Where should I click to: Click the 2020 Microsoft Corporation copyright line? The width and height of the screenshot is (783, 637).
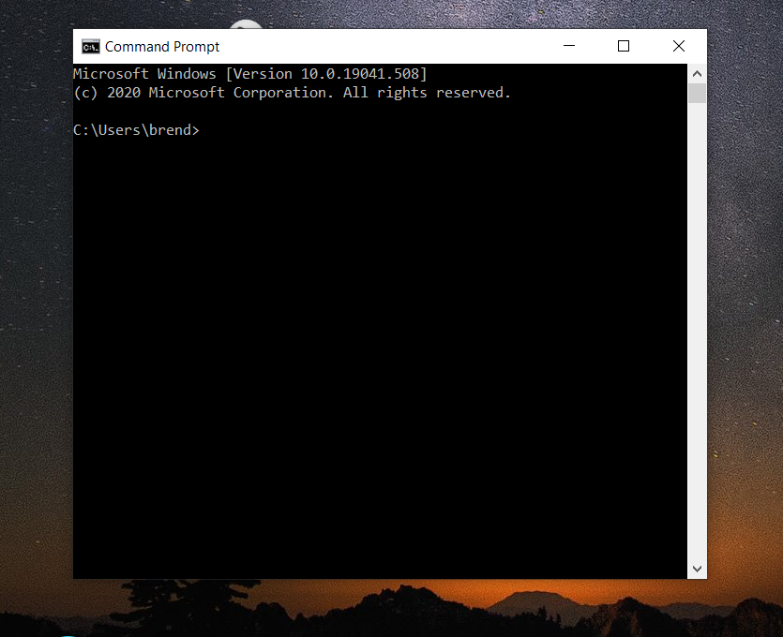293,93
